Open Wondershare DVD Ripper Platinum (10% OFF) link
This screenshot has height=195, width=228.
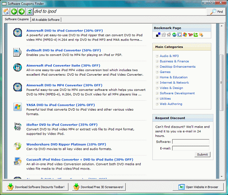click(x=66, y=144)
